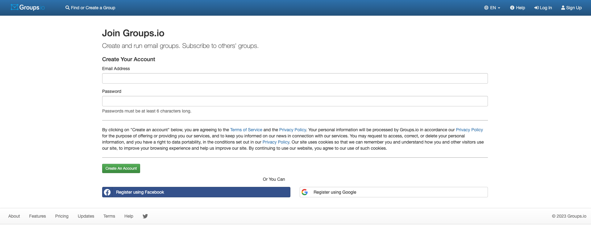Click the Create An Account button
The height and width of the screenshot is (225, 591).
pyautogui.click(x=121, y=168)
